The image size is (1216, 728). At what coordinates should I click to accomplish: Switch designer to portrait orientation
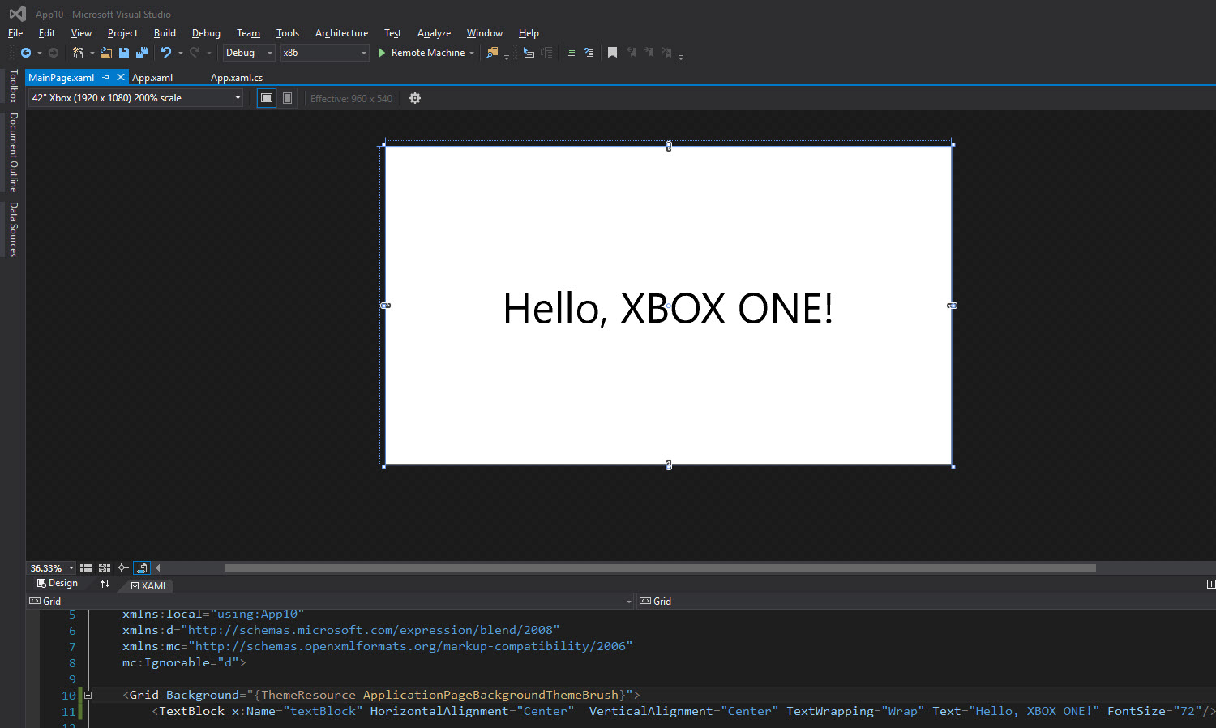coord(287,98)
